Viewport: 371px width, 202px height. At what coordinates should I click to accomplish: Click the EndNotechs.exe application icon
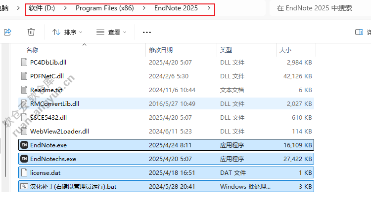[x=24, y=159]
